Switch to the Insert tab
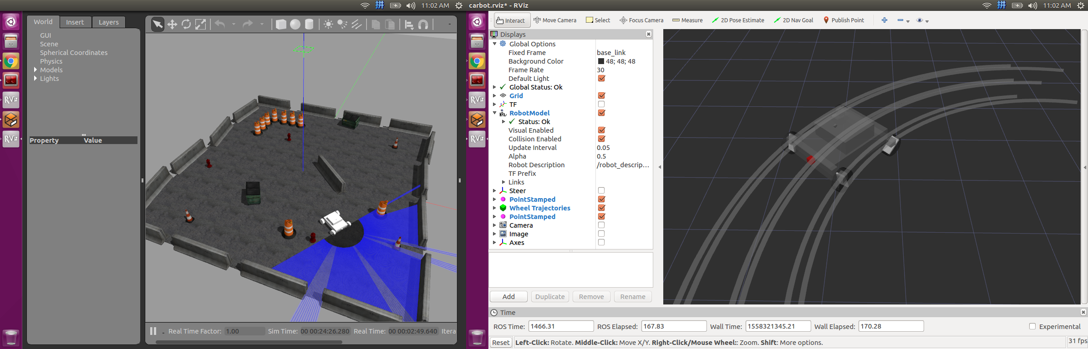The height and width of the screenshot is (349, 1088). pos(75,22)
